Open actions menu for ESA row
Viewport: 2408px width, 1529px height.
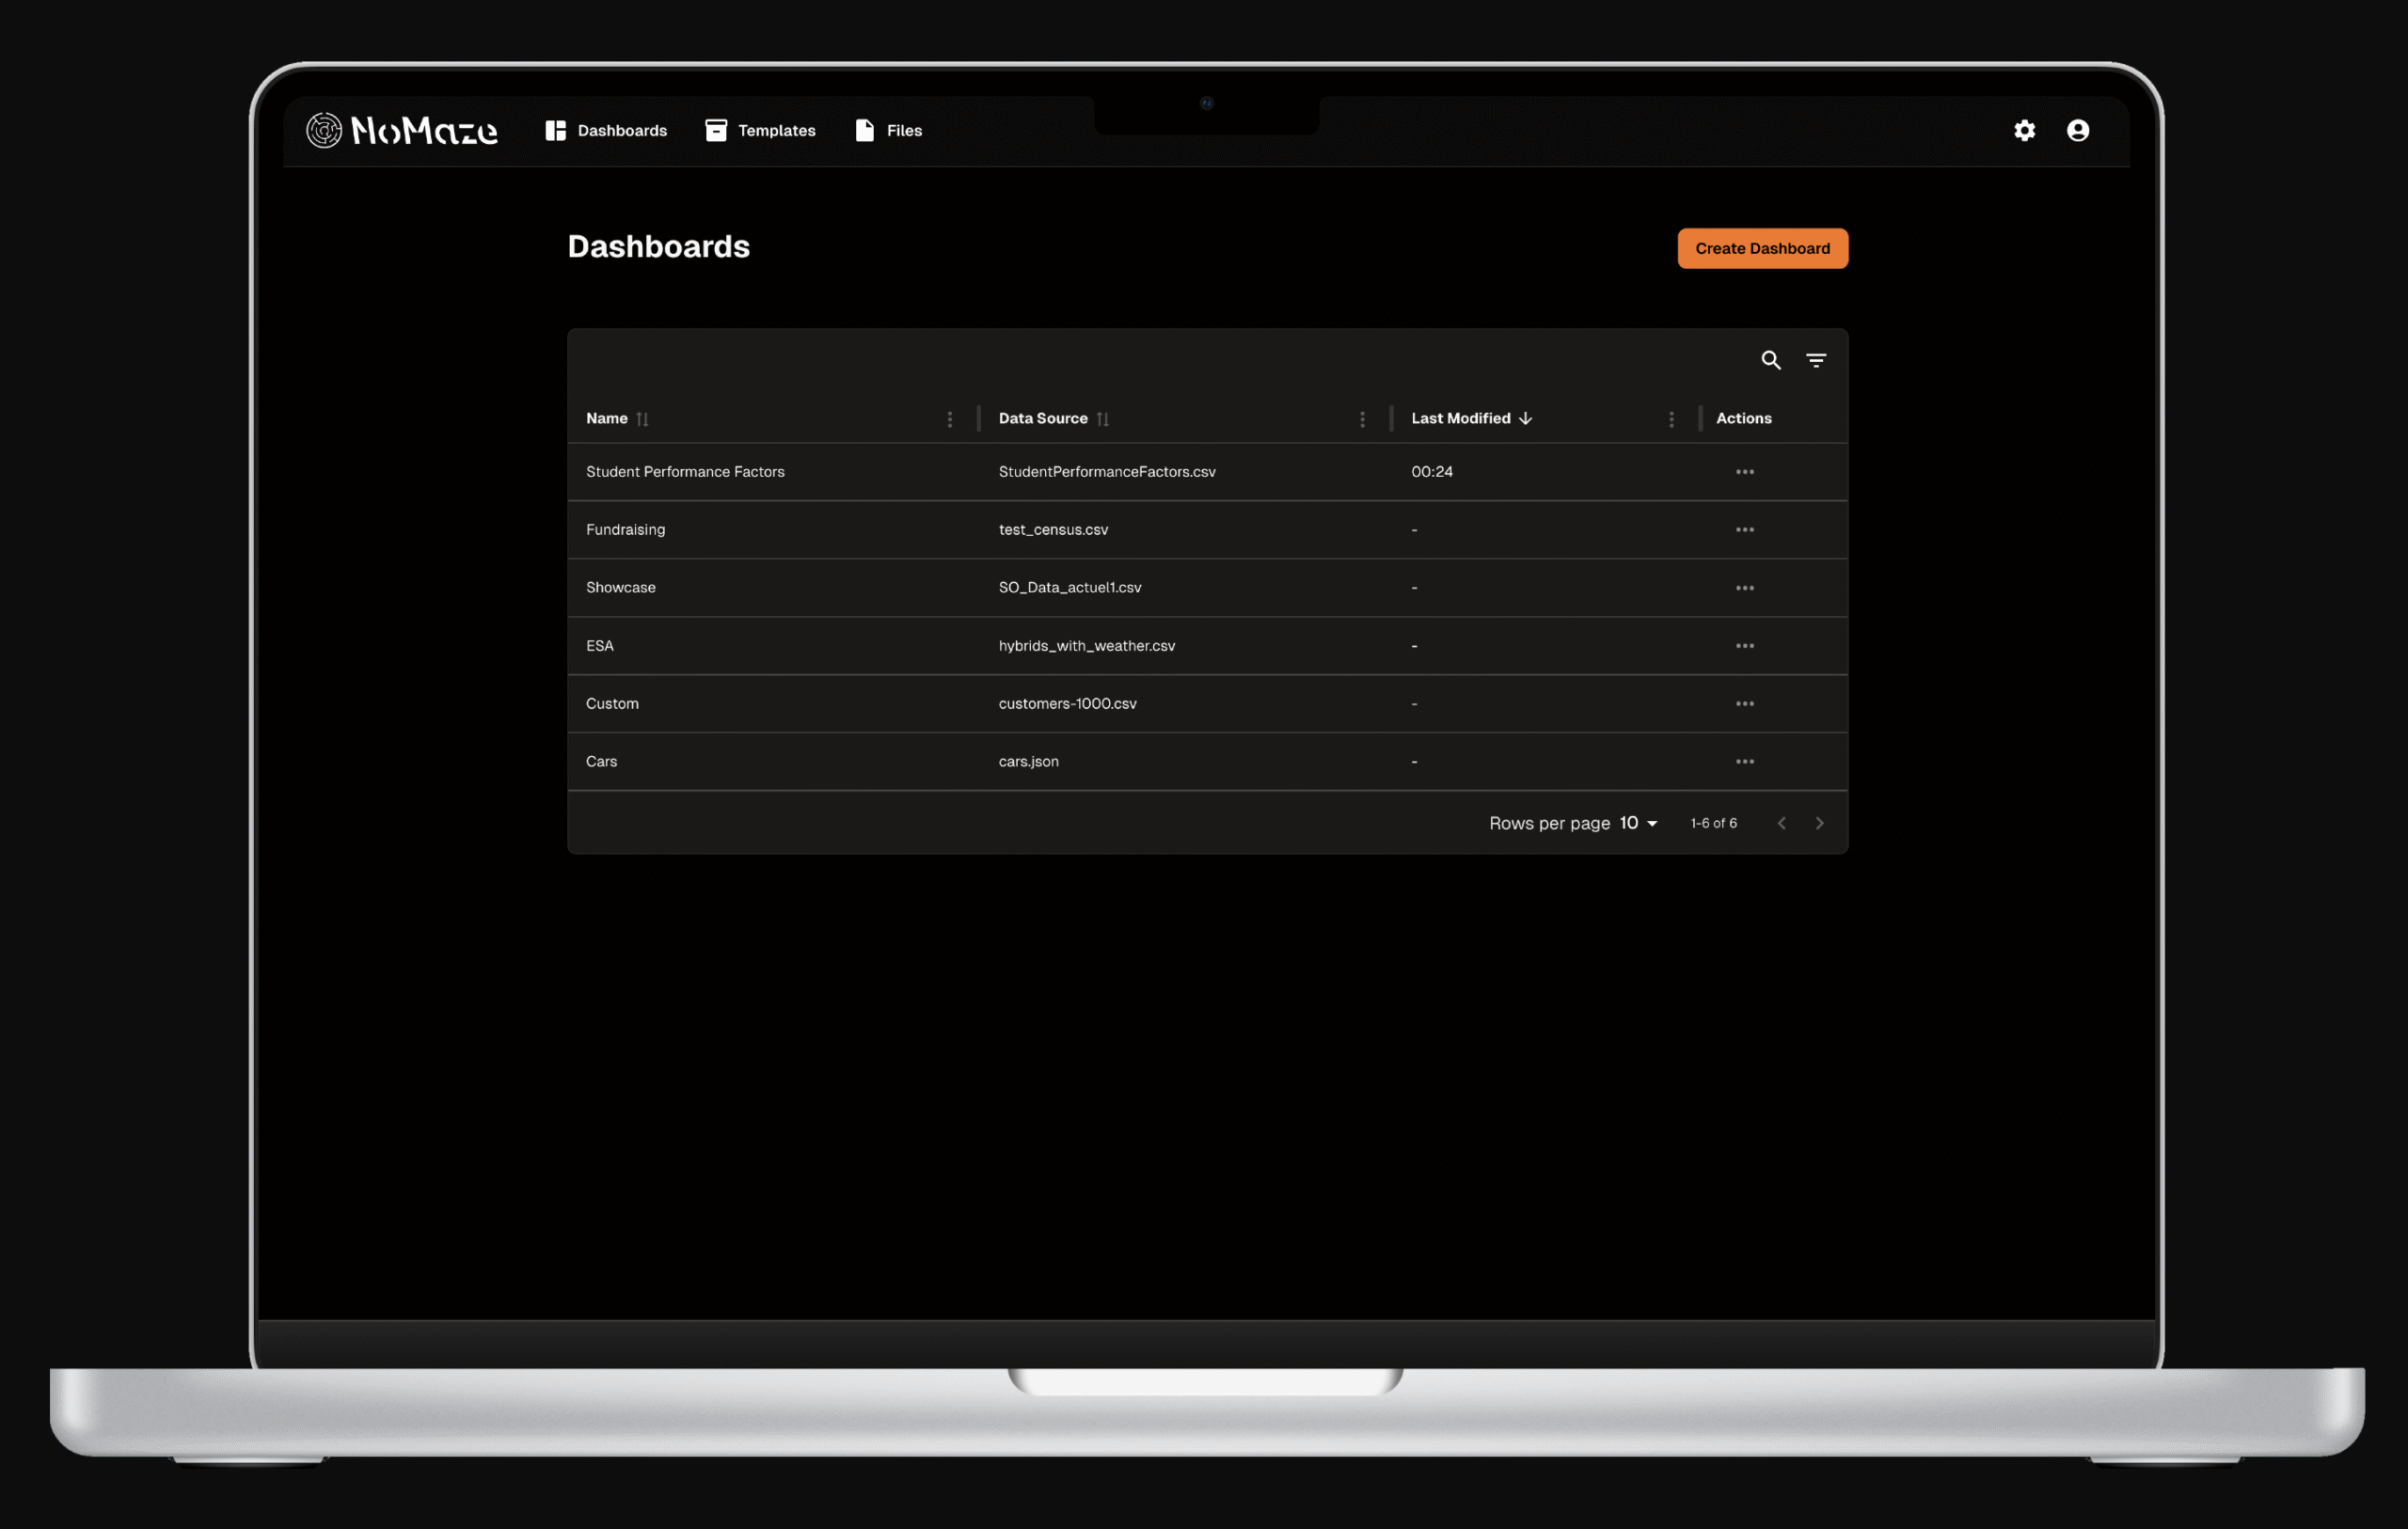pos(1744,646)
